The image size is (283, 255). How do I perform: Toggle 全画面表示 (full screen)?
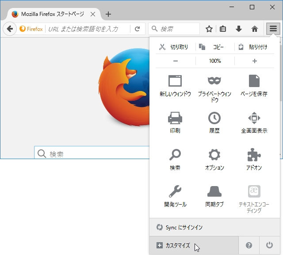(x=254, y=122)
